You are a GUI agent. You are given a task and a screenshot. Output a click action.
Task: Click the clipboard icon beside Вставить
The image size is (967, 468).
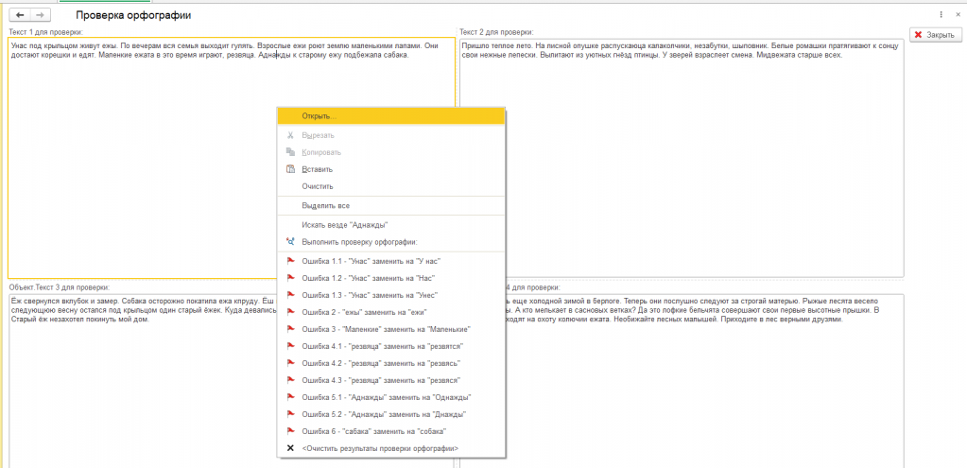click(x=290, y=169)
